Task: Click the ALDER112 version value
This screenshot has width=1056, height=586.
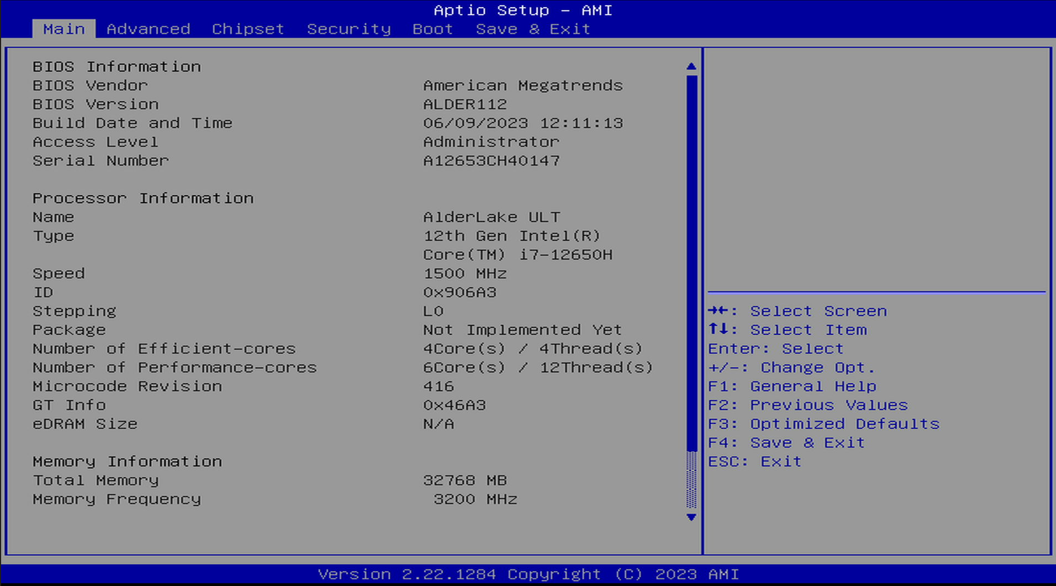Action: (465, 104)
